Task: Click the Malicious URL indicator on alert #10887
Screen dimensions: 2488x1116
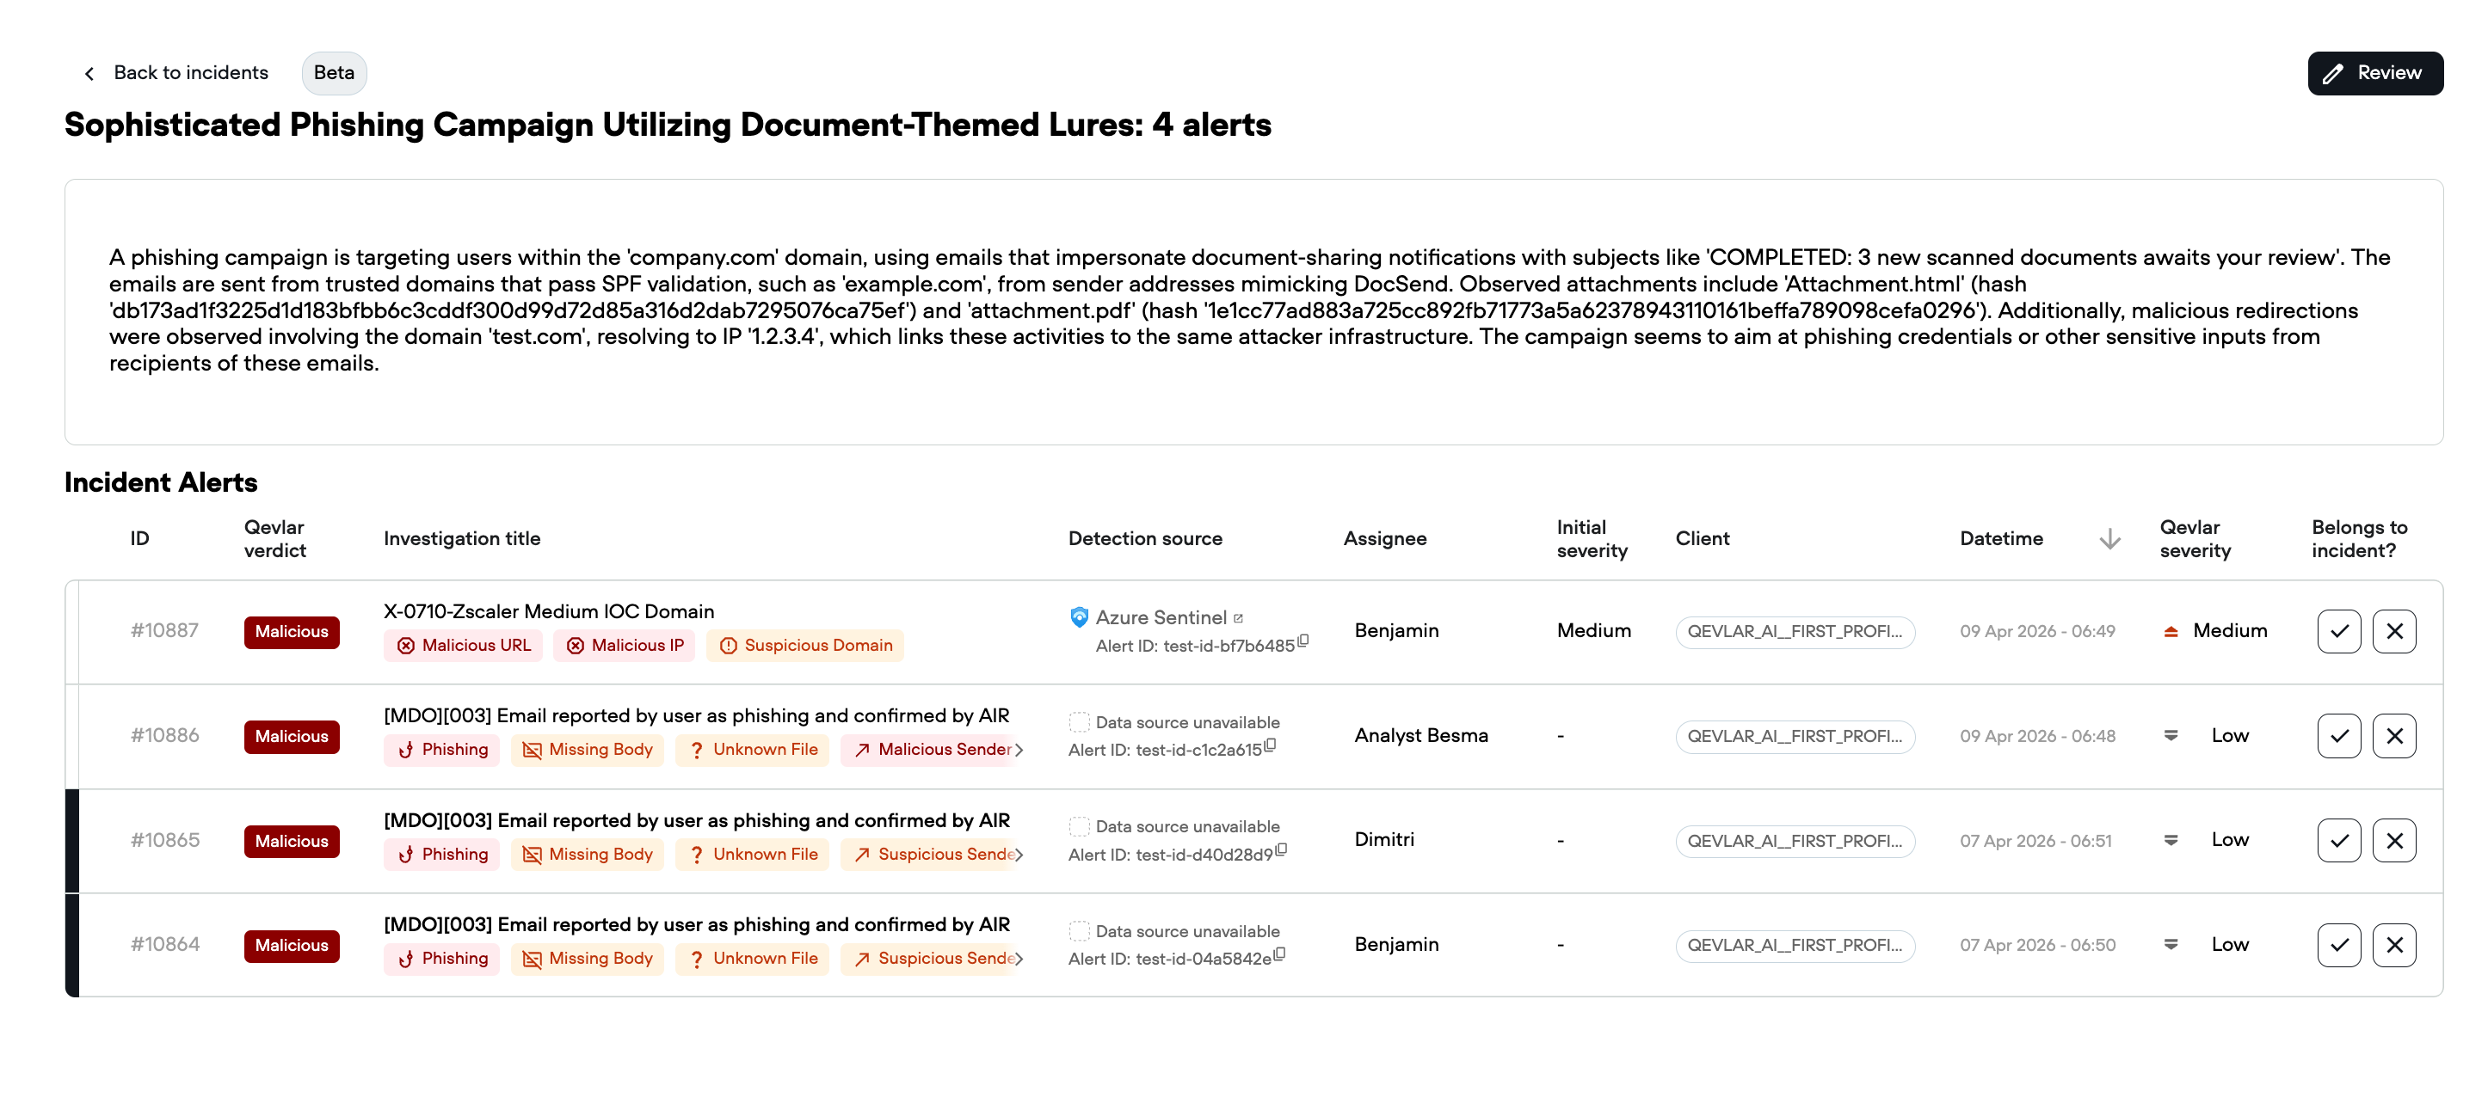Action: (463, 645)
